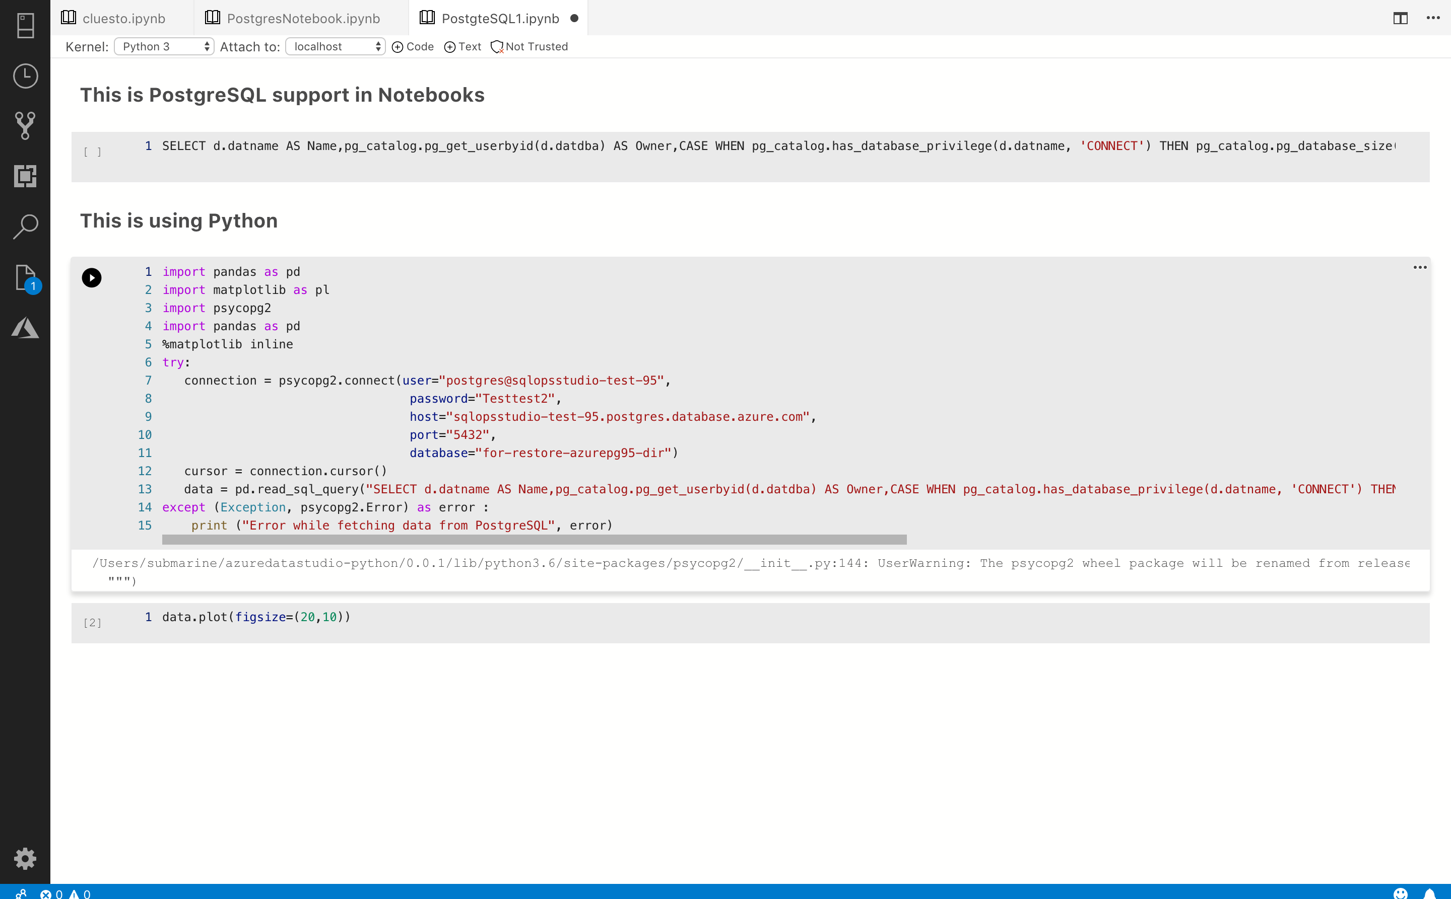Image resolution: width=1451 pixels, height=899 pixels.
Task: Open the Kernel dropdown showing Python 3
Action: 164,46
